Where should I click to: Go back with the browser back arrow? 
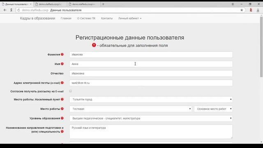point(5,10)
